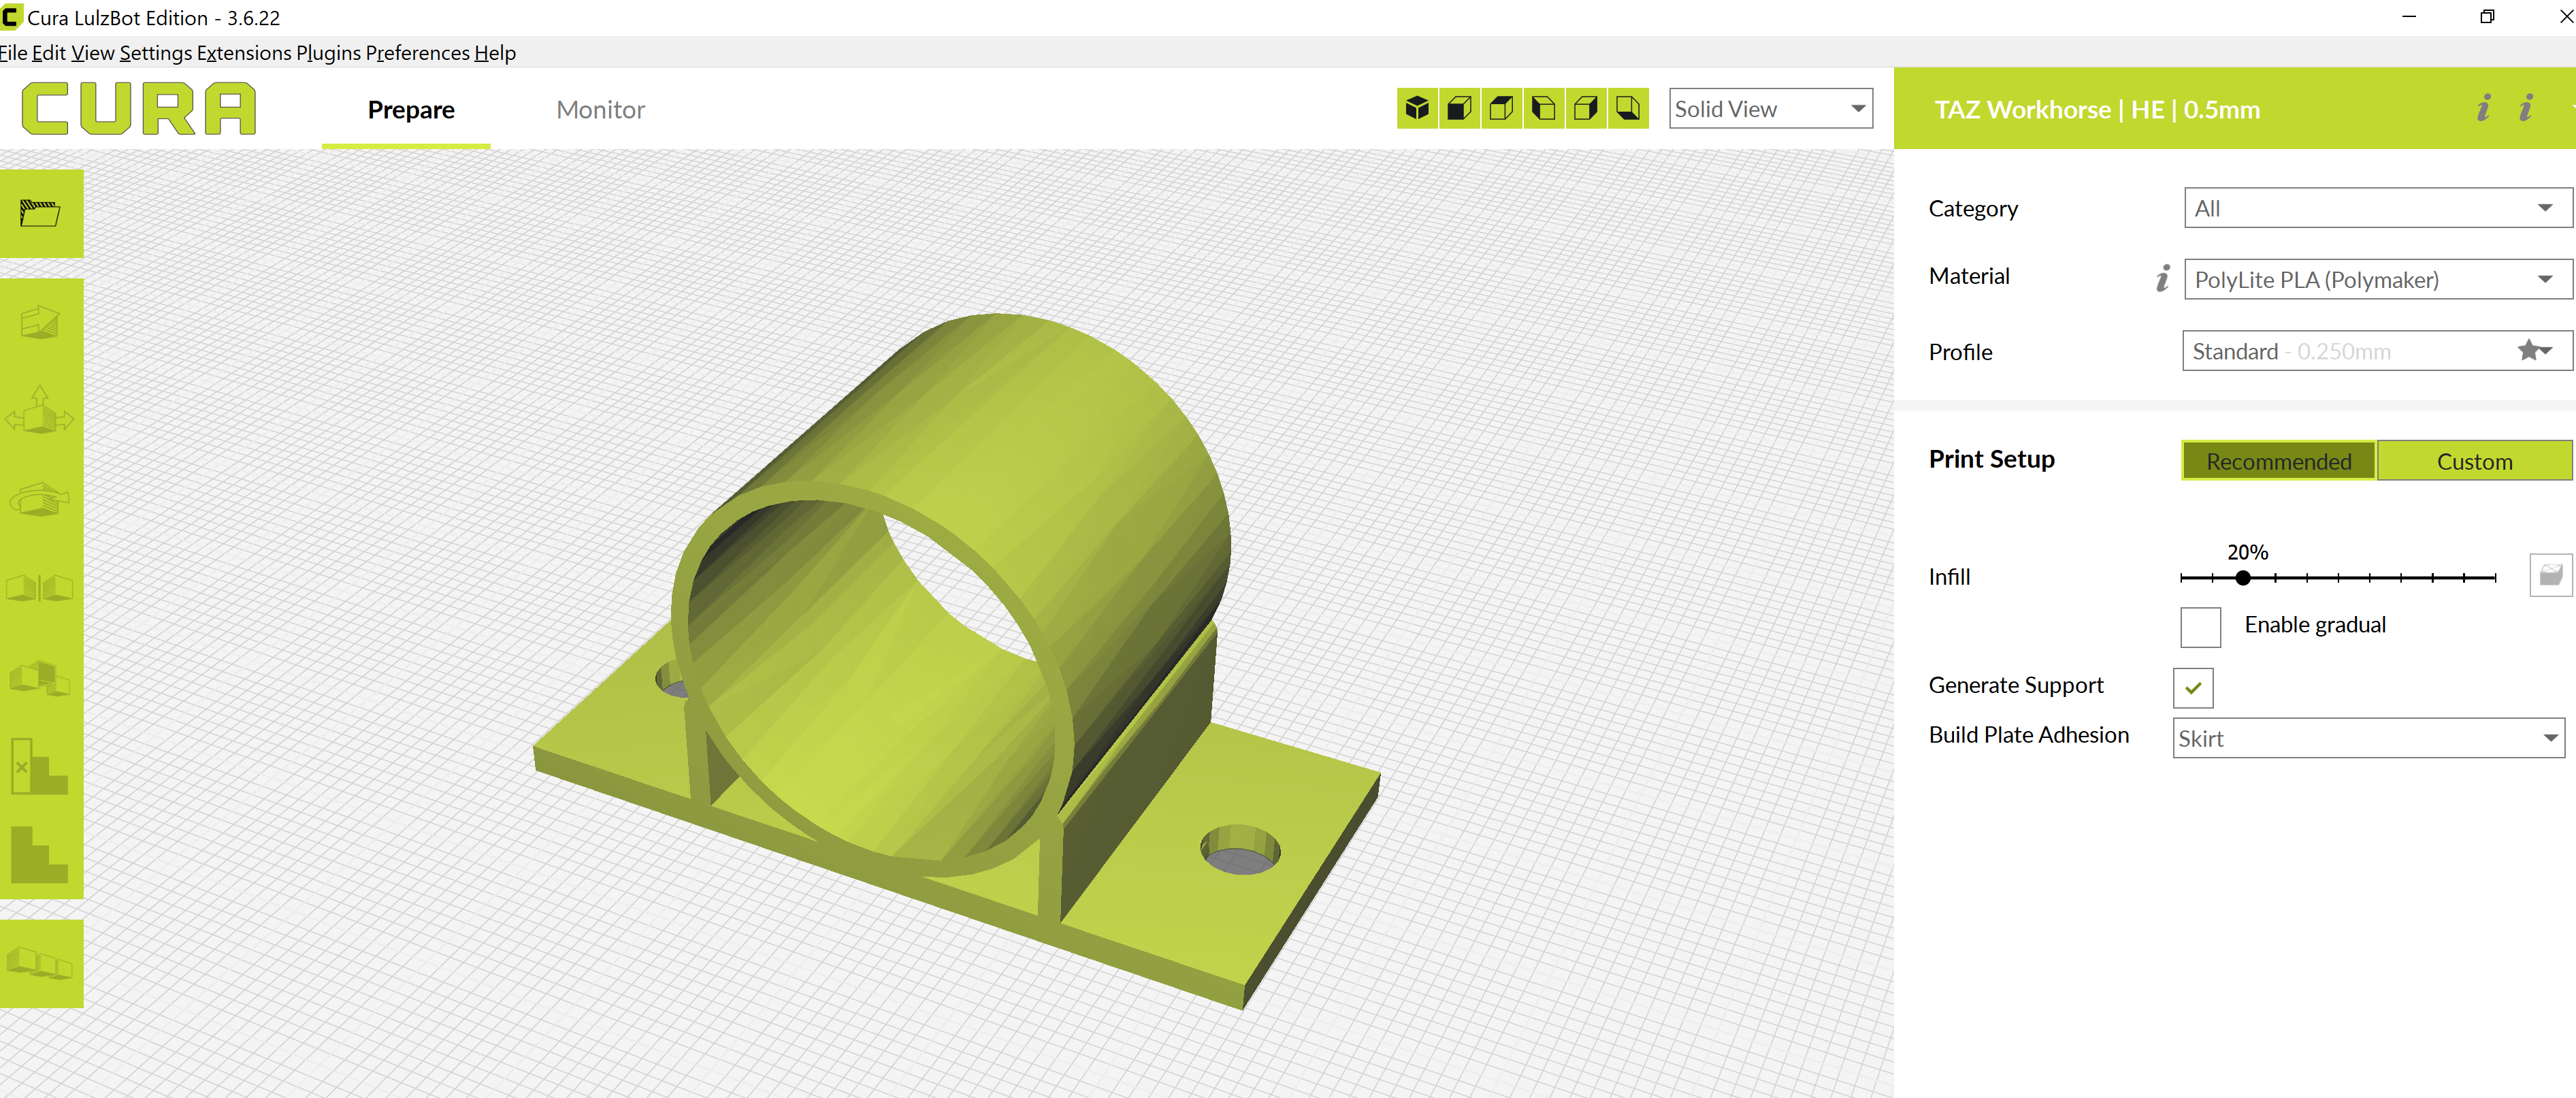Change Build Plate Adhesion from Skirt
Viewport: 2576px width, 1098px height.
[2367, 737]
